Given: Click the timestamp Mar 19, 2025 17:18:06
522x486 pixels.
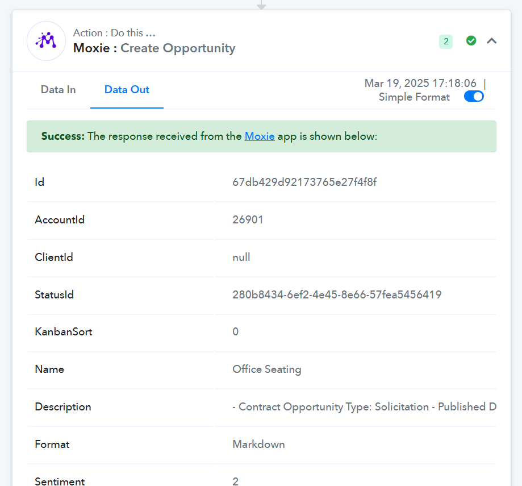Looking at the screenshot, I should point(420,83).
